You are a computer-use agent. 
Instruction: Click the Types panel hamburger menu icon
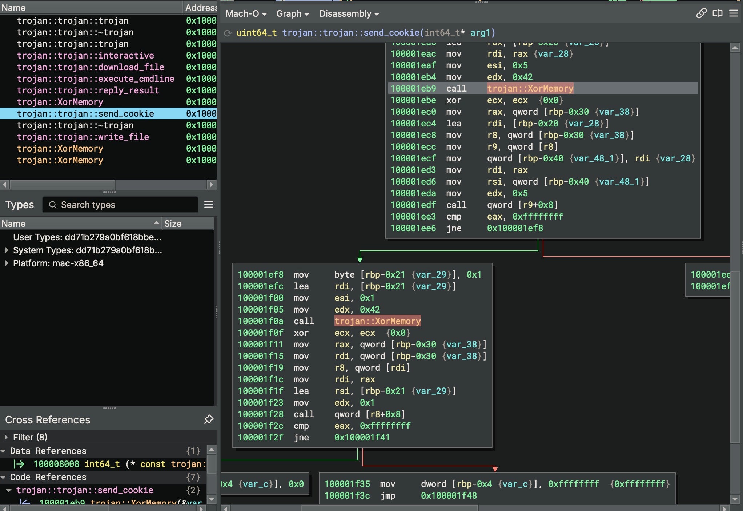pyautogui.click(x=209, y=205)
